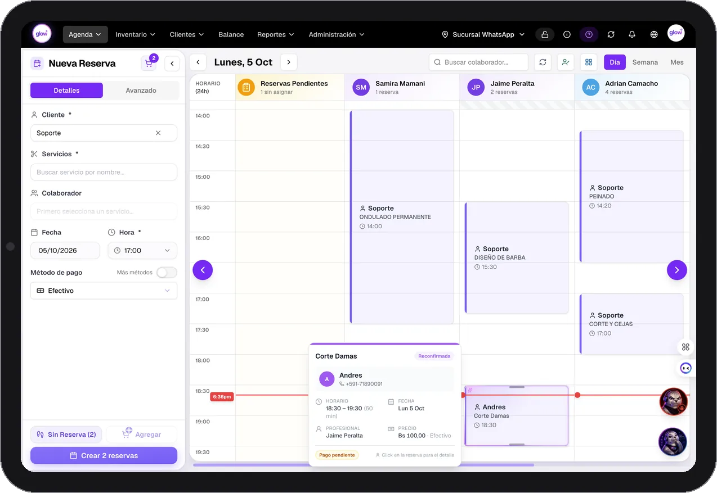Select the Mes view
The image size is (717, 493).
(x=677, y=62)
